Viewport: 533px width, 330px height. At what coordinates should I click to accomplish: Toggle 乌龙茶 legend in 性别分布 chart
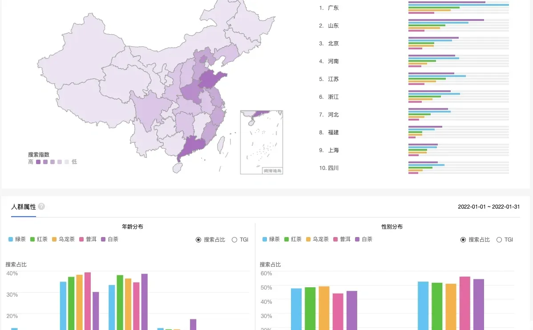[317, 239]
